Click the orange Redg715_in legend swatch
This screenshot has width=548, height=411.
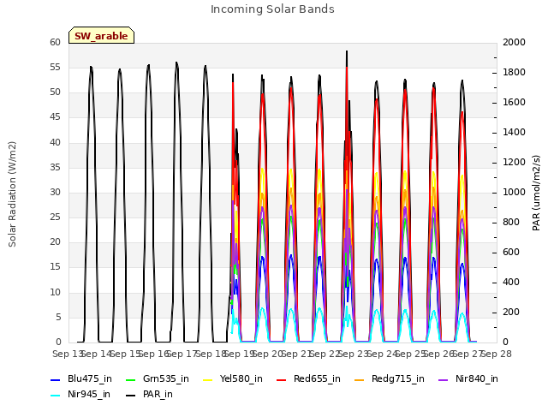[360, 380]
